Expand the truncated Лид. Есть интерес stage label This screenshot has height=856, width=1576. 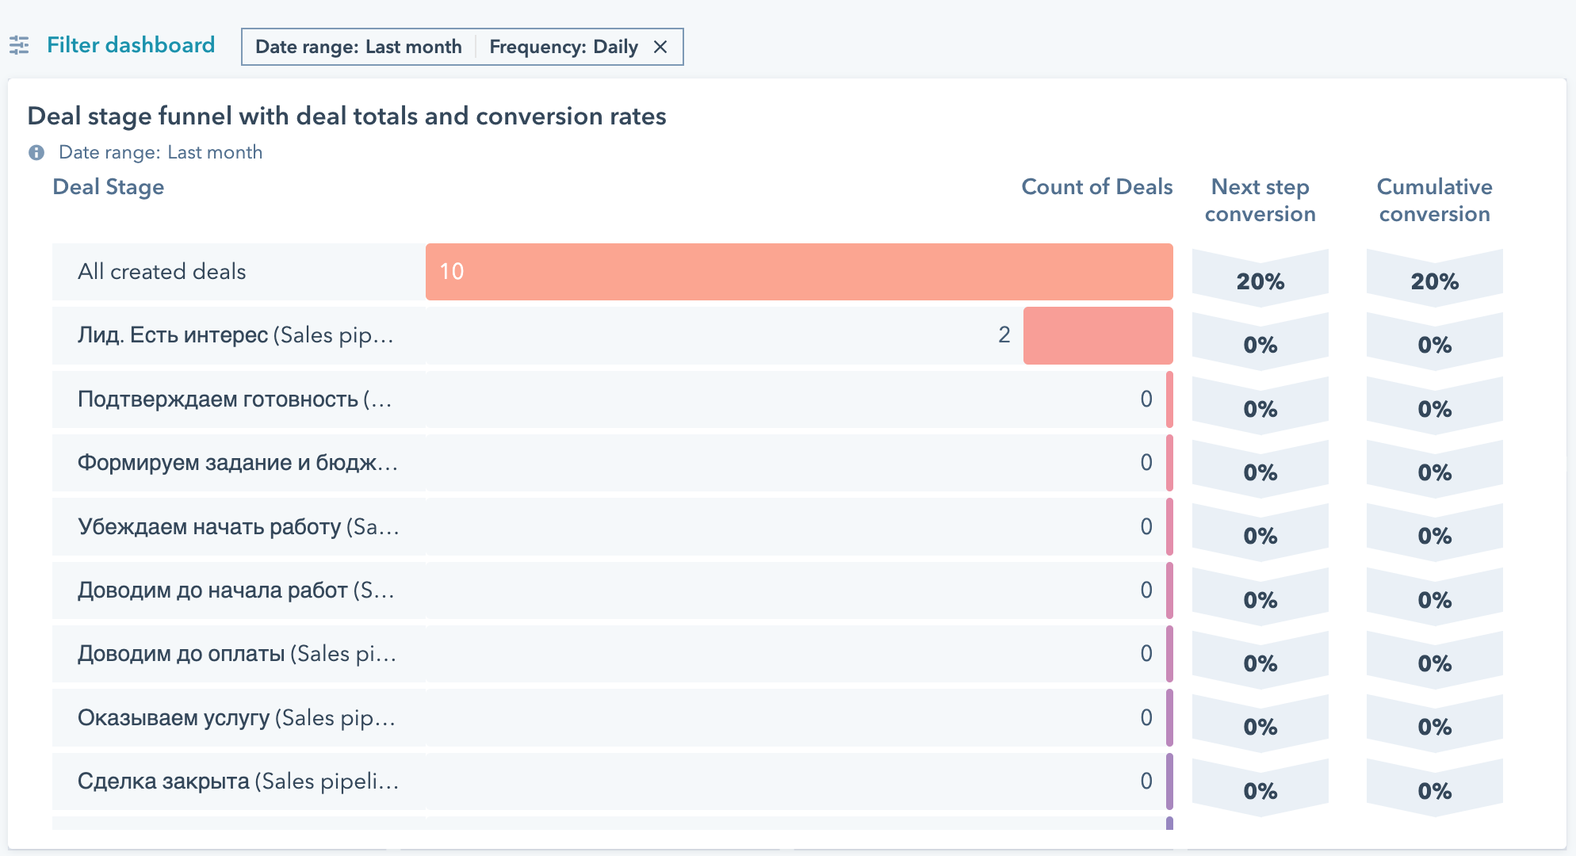point(235,334)
